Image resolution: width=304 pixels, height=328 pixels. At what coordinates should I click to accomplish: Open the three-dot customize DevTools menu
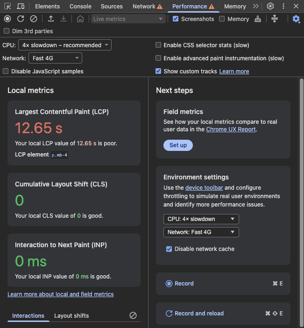[283, 6]
